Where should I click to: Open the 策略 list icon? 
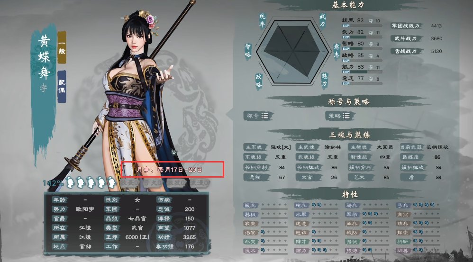(346, 116)
